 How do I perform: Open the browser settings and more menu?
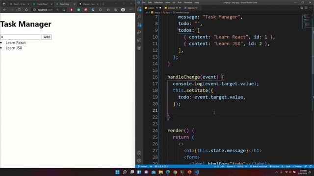point(131,10)
